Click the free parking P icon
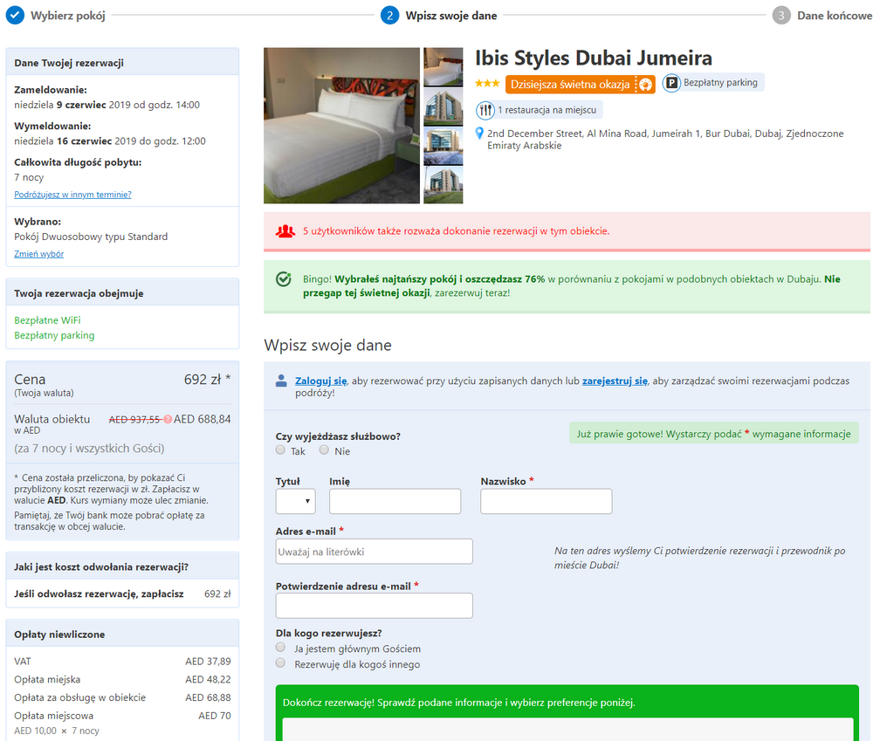Image resolution: width=873 pixels, height=741 pixels. tap(671, 83)
